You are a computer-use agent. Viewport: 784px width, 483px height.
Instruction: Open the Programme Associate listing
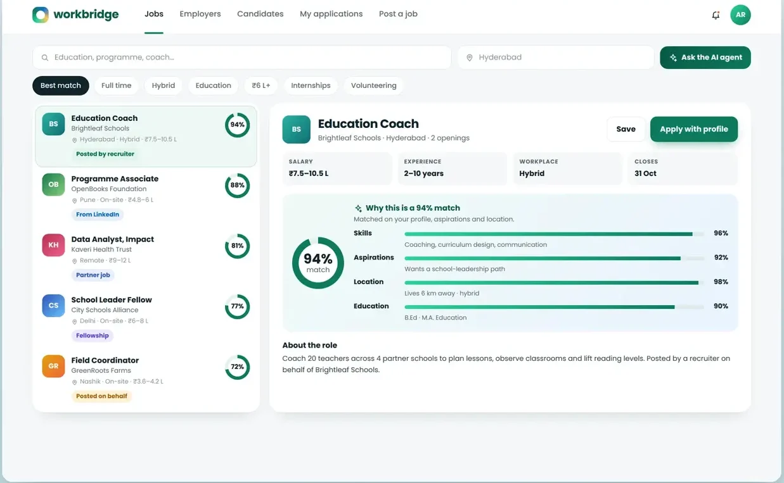click(x=146, y=196)
